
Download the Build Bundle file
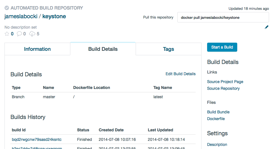[x=218, y=112]
